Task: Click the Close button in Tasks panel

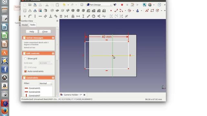Action: 45,32
